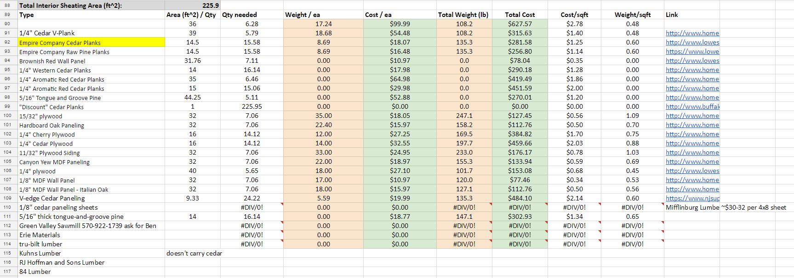Select the Mifflinburg Lumber note cell
The height and width of the screenshot is (278, 794).
pyautogui.click(x=692, y=207)
